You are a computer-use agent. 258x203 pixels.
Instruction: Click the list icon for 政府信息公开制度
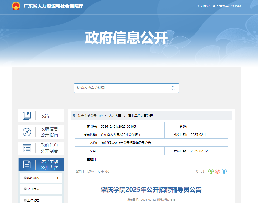[27, 148]
